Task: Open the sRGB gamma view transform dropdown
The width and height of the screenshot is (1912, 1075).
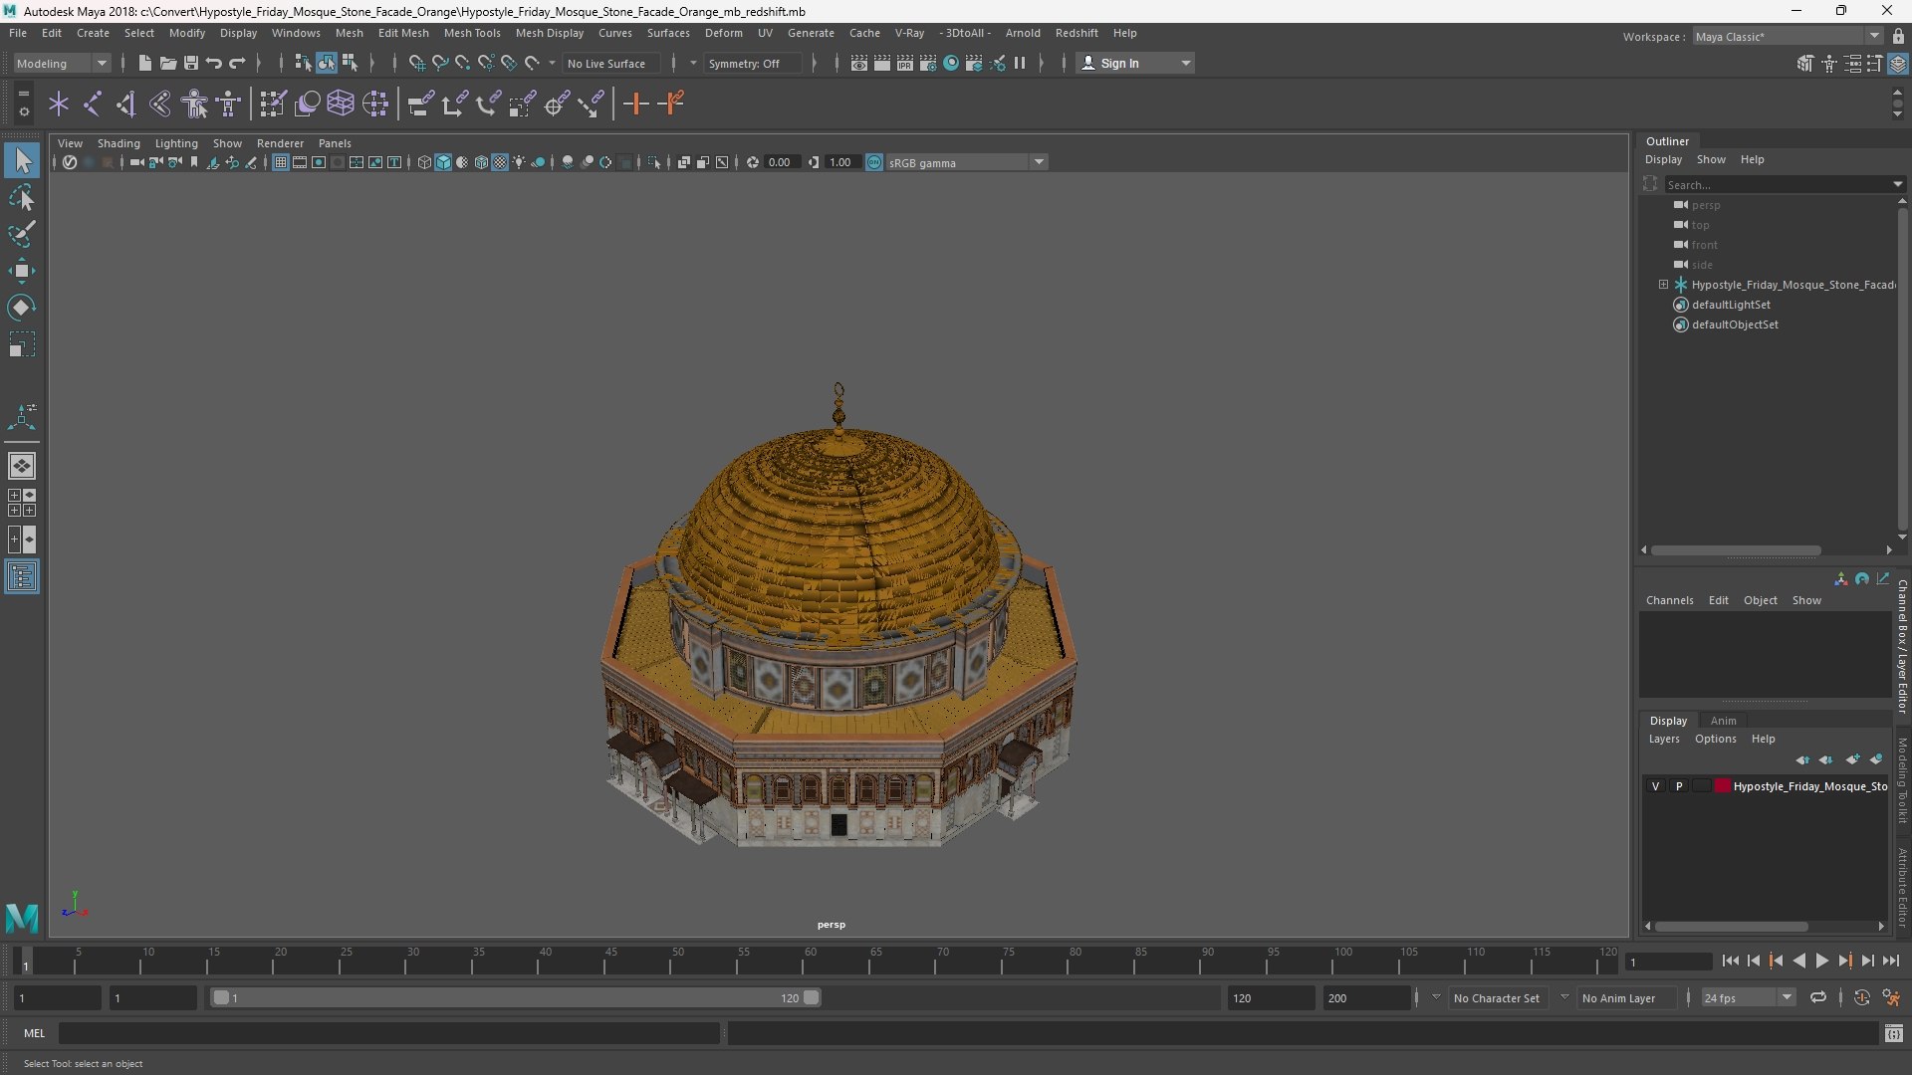Action: tap(966, 162)
